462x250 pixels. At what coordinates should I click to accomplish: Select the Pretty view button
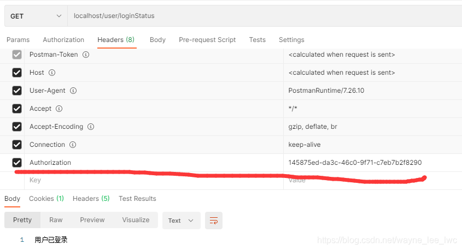tap(22, 220)
